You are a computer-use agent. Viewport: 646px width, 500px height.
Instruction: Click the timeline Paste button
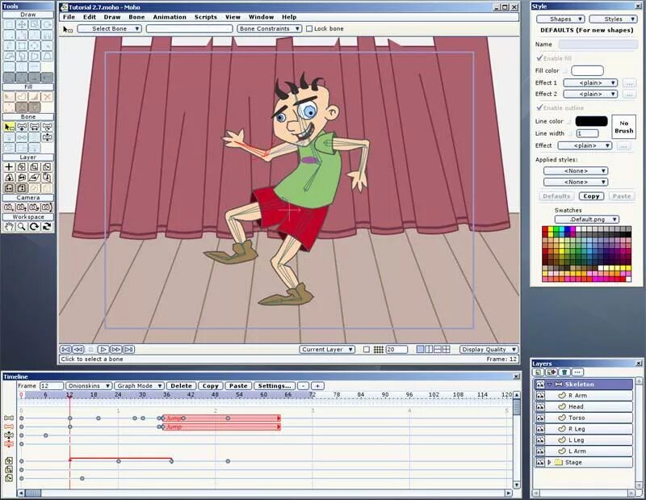[238, 386]
